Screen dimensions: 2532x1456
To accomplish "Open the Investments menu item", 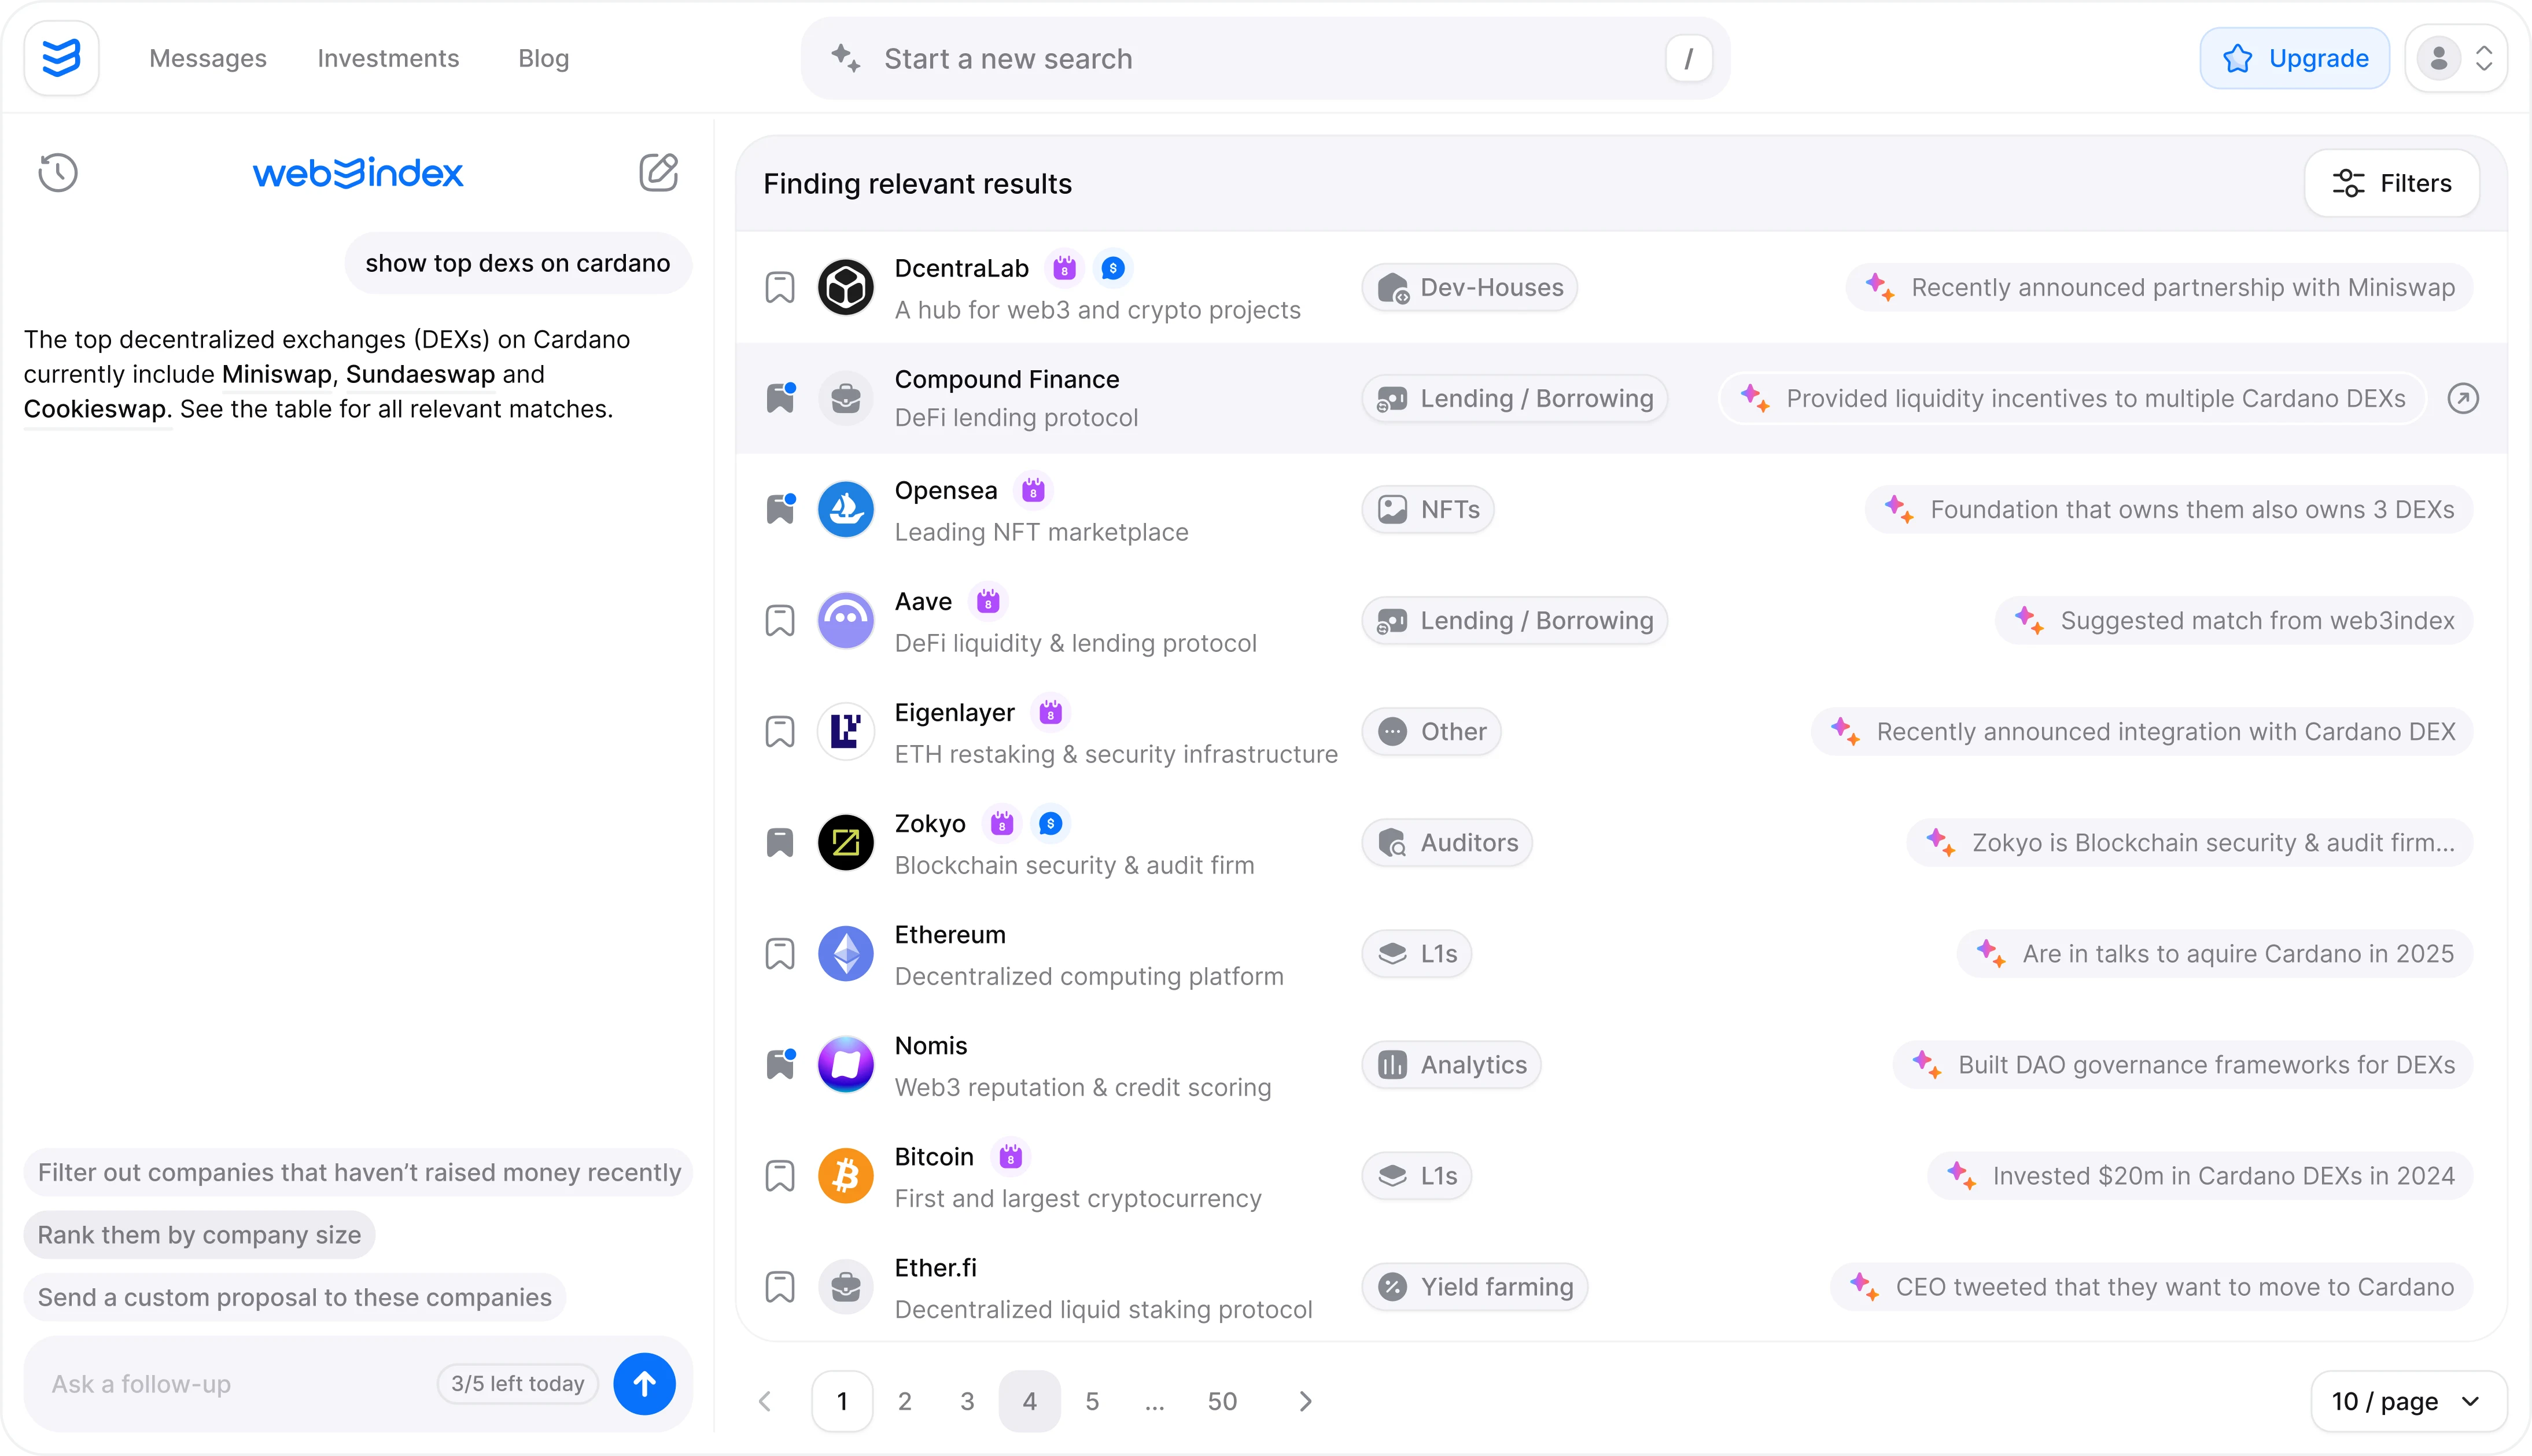I will coord(388,58).
